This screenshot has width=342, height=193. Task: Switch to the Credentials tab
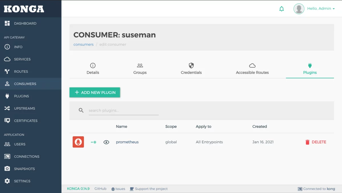coord(191,68)
